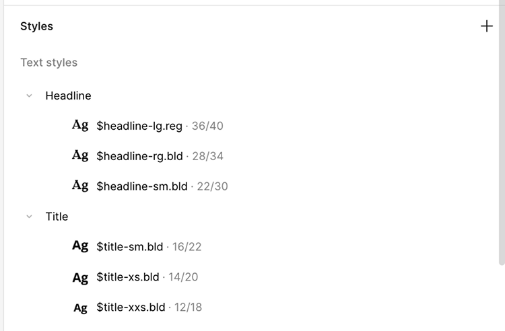505x331 pixels.
Task: Click the Title group label
Action: tap(57, 217)
